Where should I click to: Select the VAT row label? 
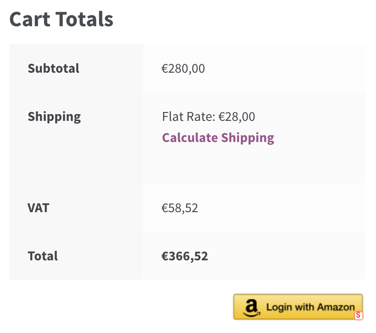coord(38,207)
